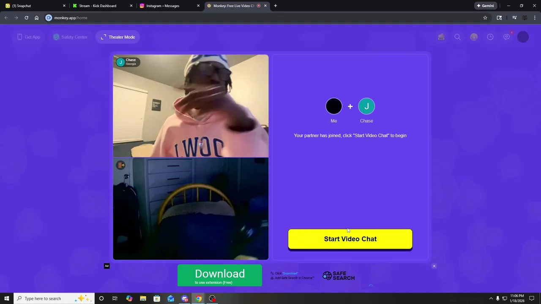The image size is (541, 304).
Task: Open the Get App link
Action: [28, 37]
